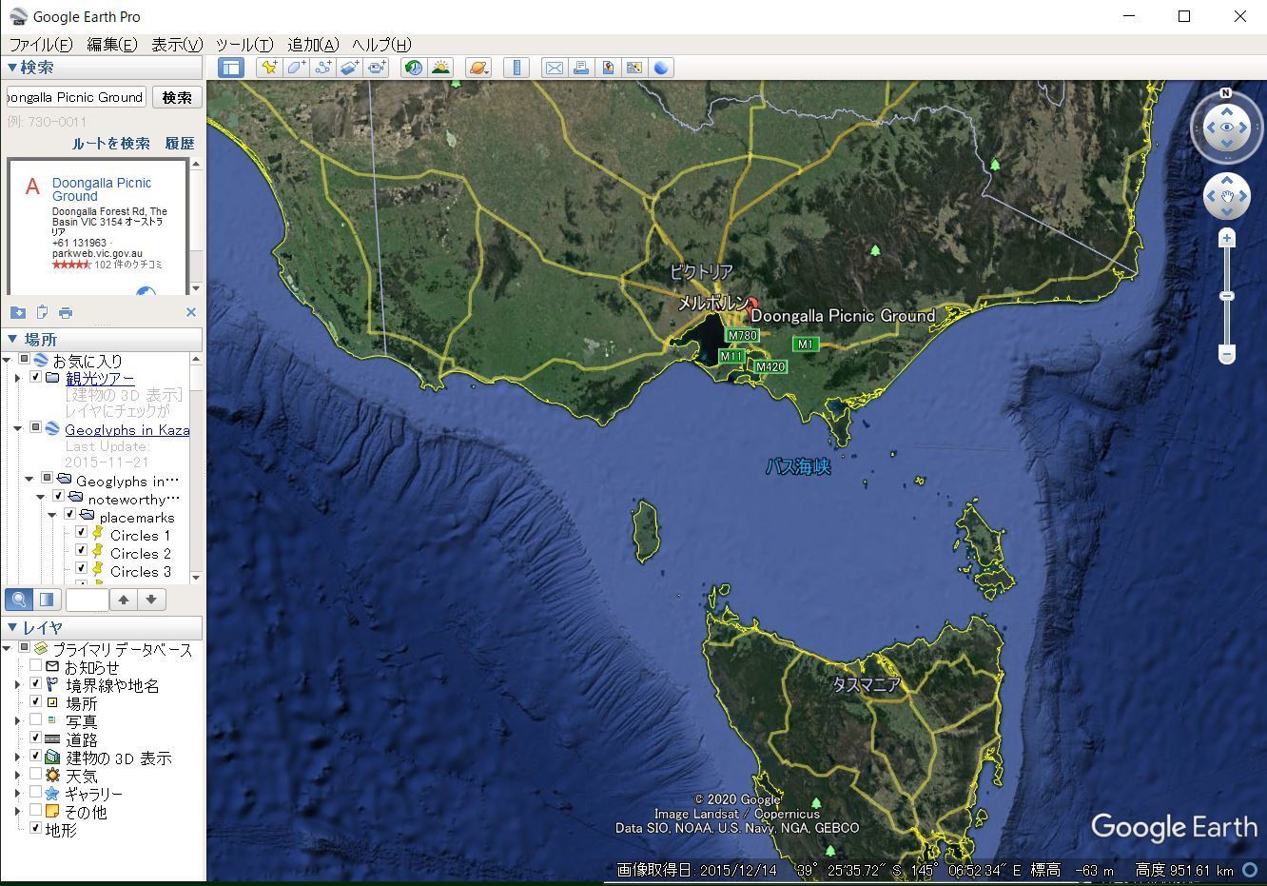Click the blue Earth globe toolbar icon
Image resolution: width=1267 pixels, height=886 pixels.
click(x=661, y=68)
